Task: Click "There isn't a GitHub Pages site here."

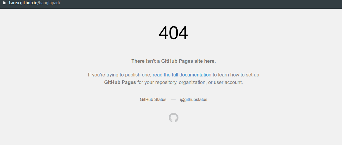Action: point(174,61)
